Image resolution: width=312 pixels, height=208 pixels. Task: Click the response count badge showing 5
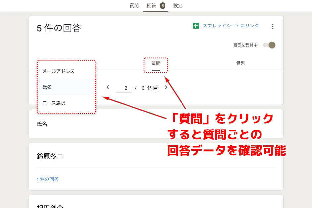[163, 6]
